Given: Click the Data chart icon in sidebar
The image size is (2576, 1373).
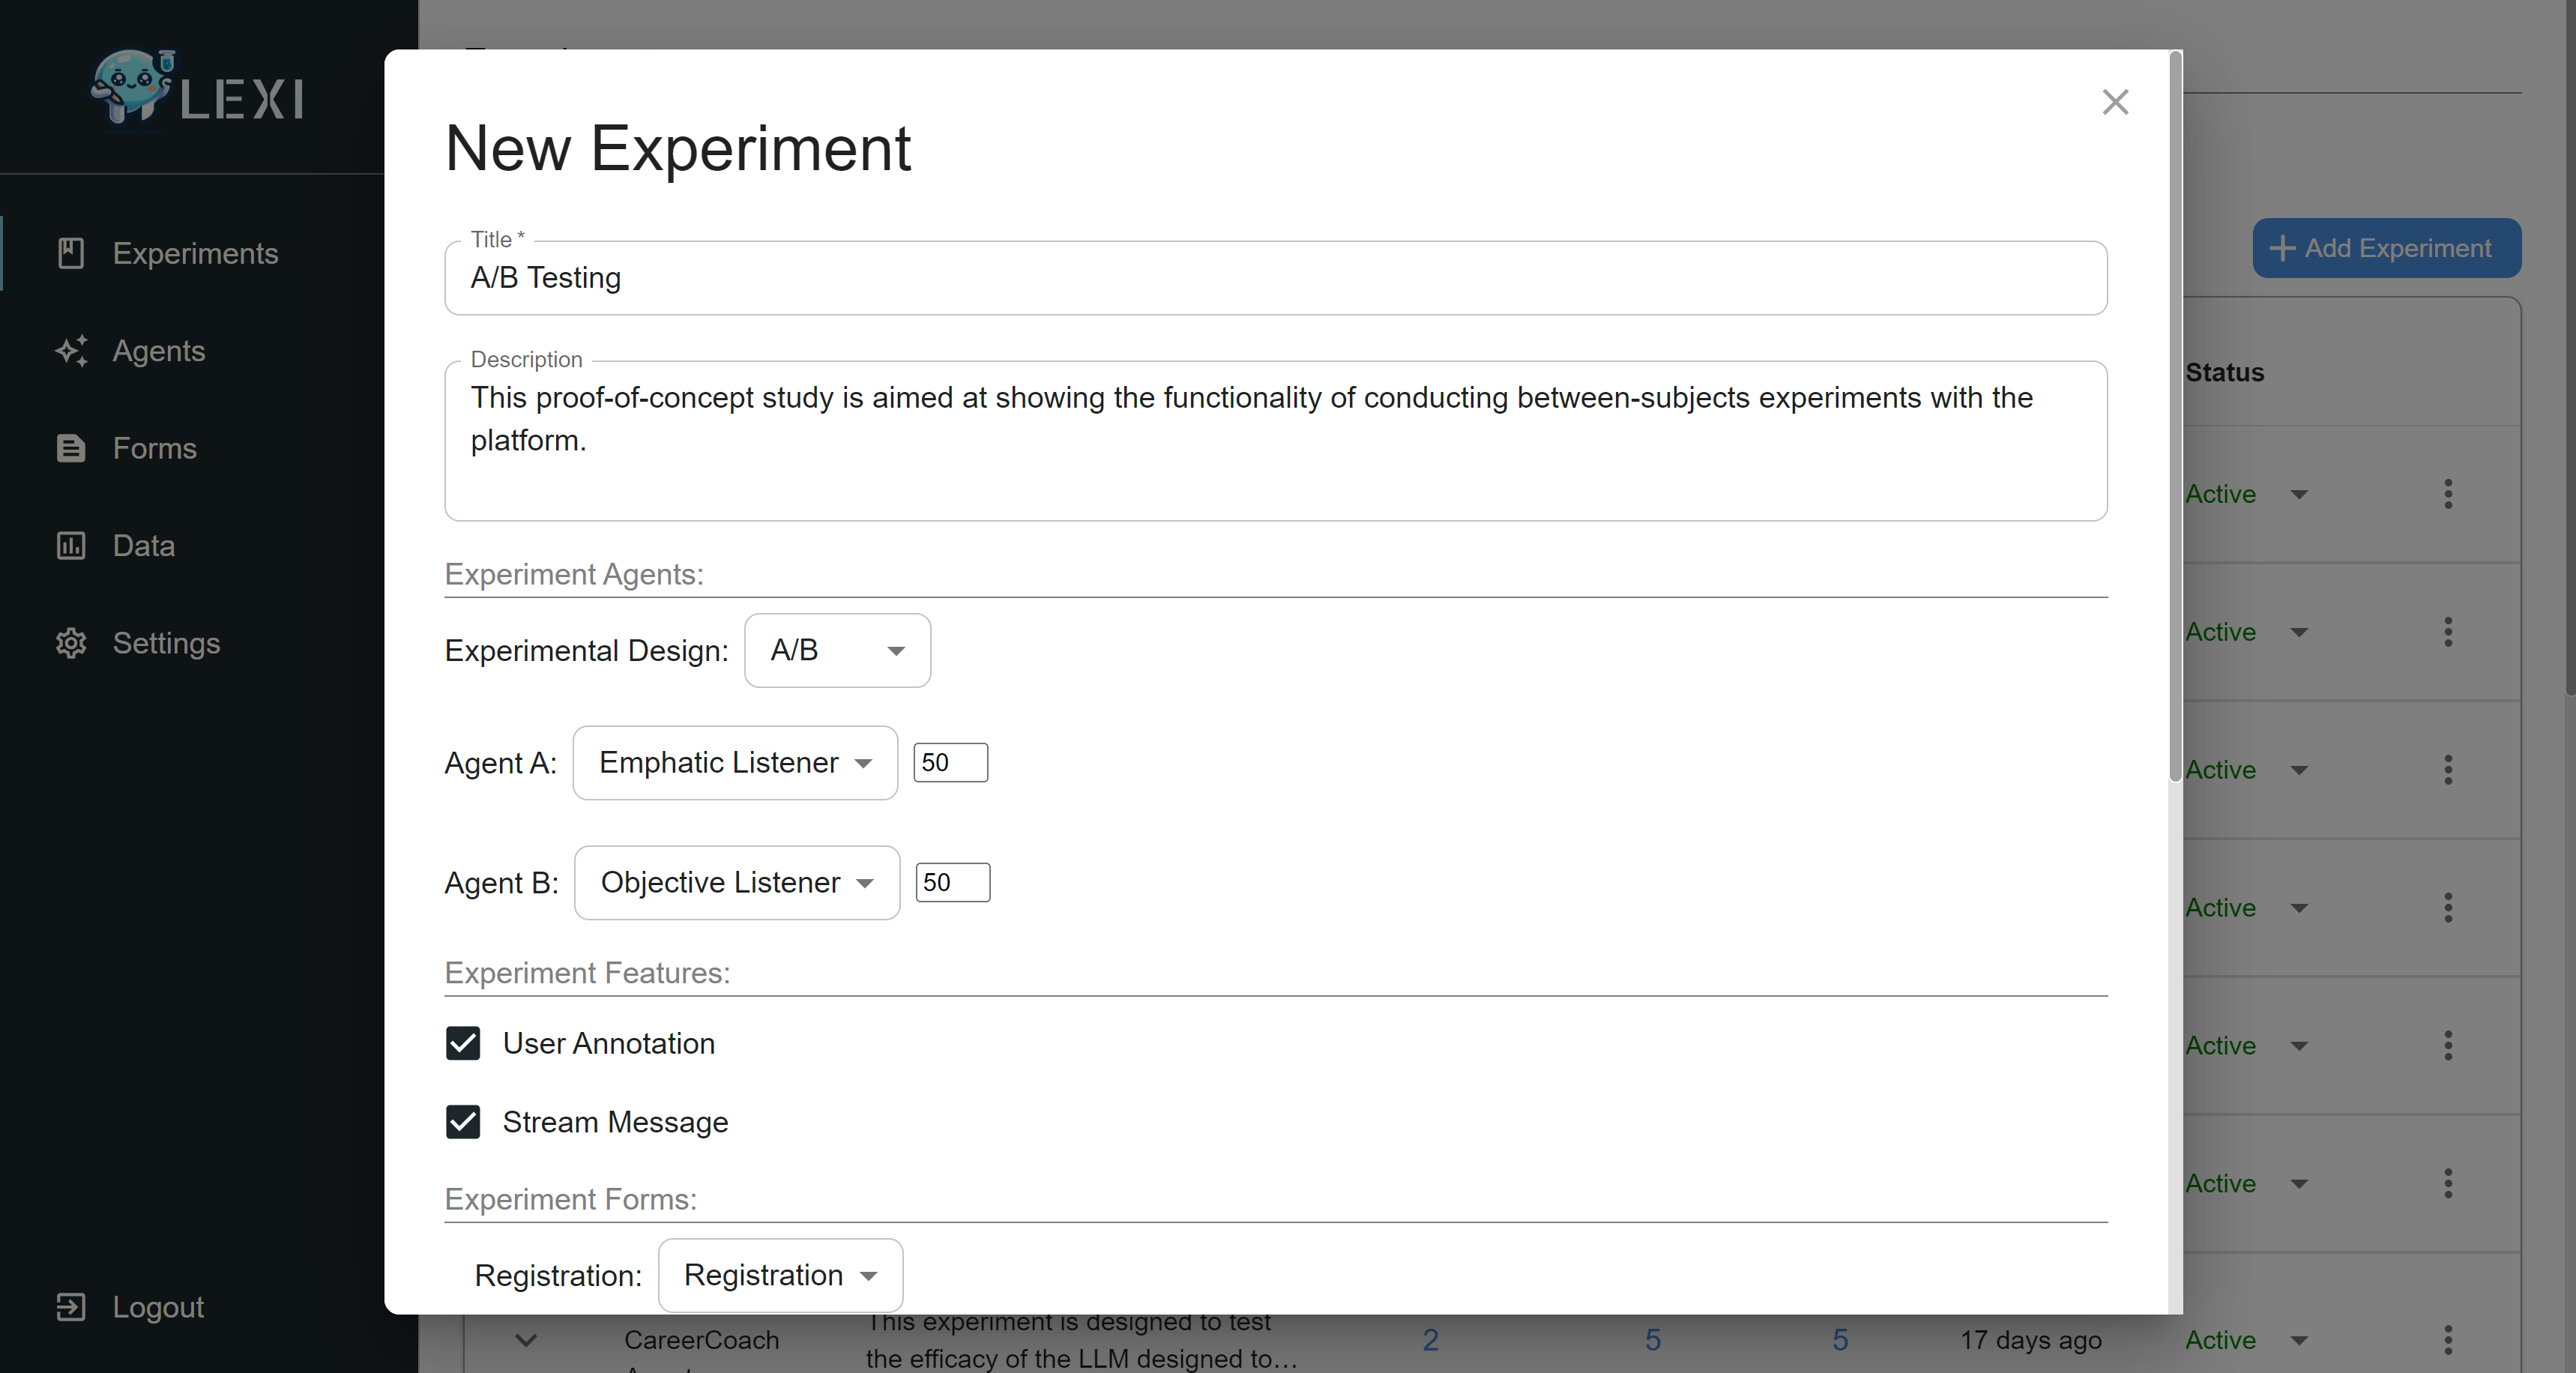Looking at the screenshot, I should click(71, 546).
